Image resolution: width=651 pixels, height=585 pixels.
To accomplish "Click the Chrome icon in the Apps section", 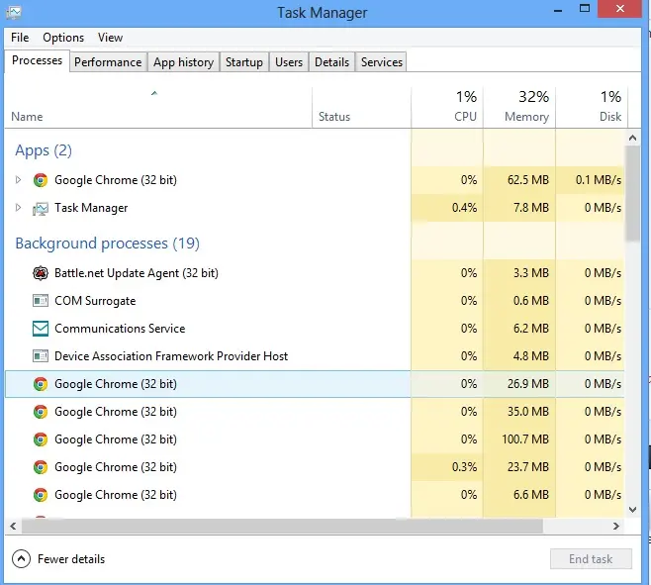I will click(x=41, y=180).
